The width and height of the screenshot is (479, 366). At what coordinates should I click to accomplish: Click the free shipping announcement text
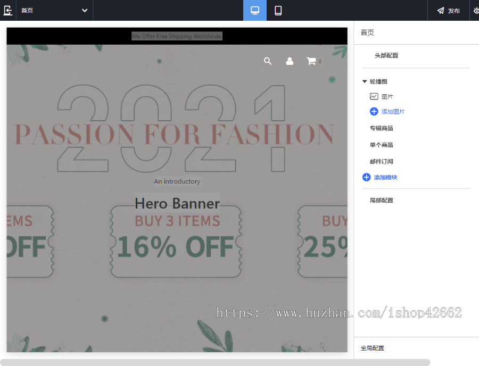pyautogui.click(x=177, y=36)
